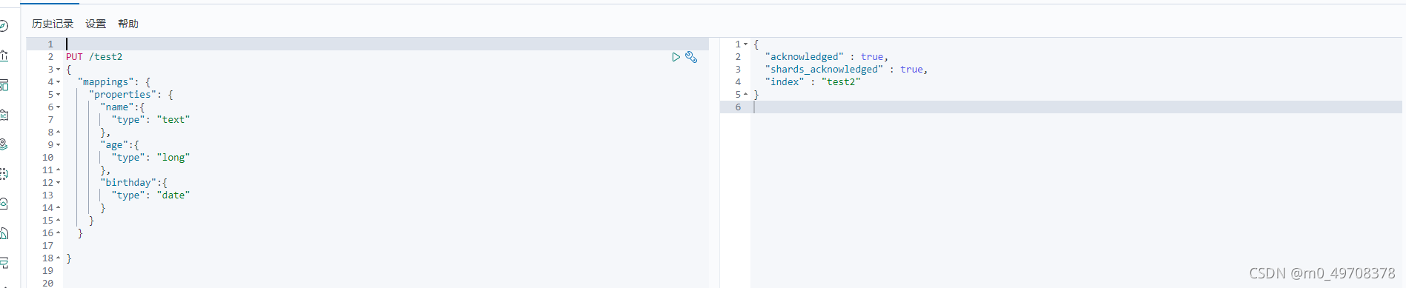Collapse the "properties" block fold arrow
1406x288 pixels.
pos(59,95)
